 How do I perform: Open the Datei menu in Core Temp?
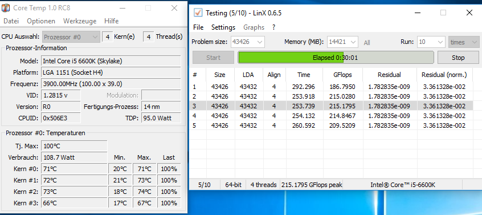pos(11,21)
